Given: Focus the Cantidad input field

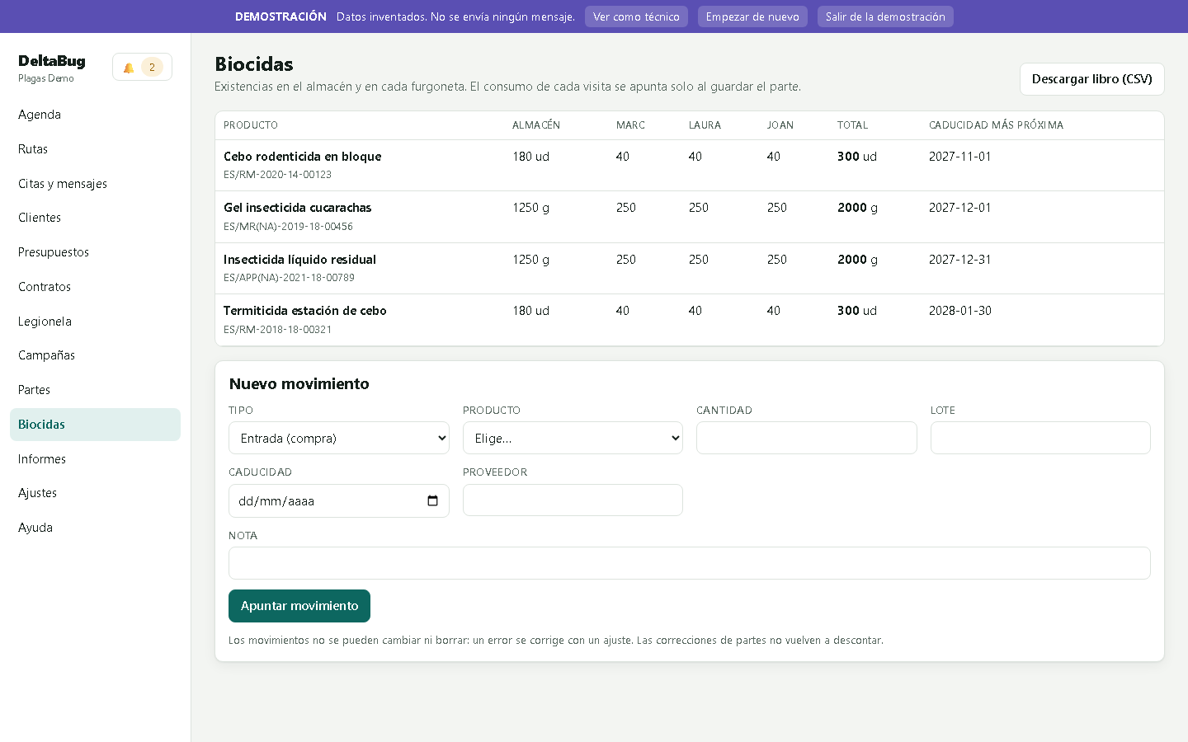Looking at the screenshot, I should 806,438.
